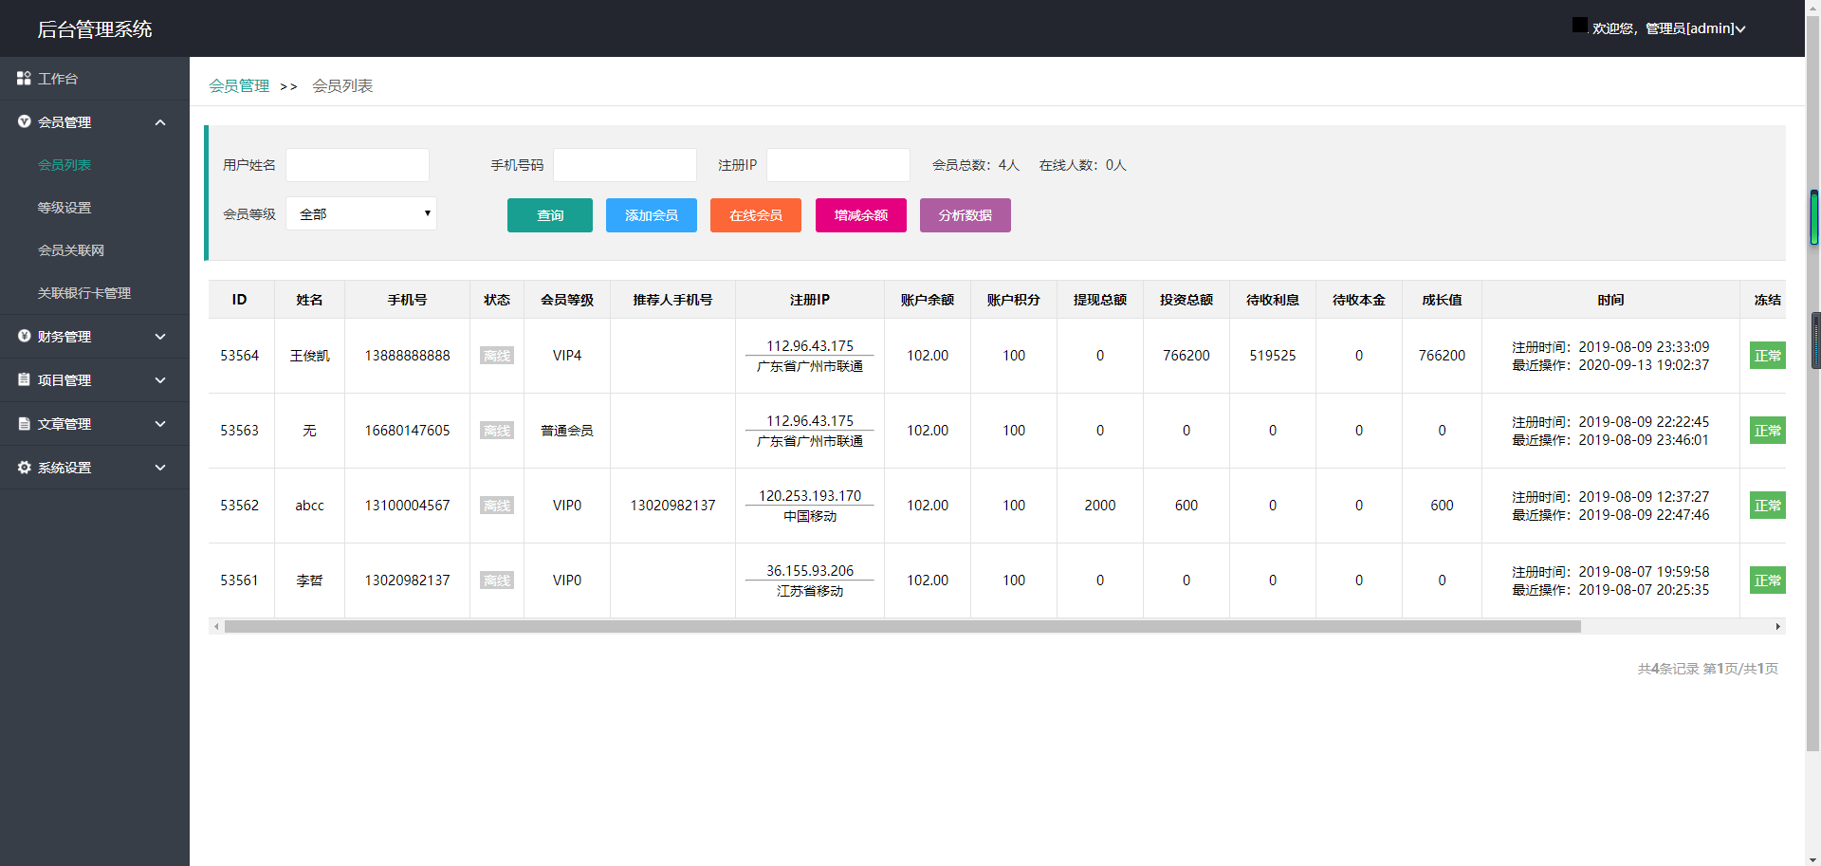This screenshot has width=1821, height=866.
Task: Focus the 手机号码 input field
Action: tap(625, 165)
